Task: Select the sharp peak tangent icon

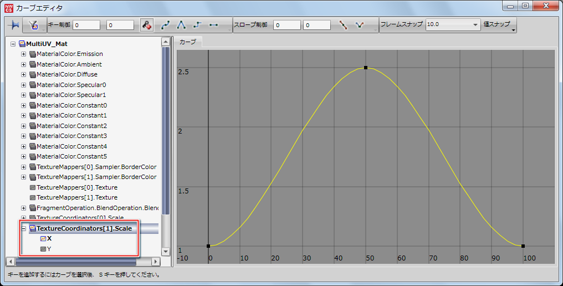Action: 181,25
